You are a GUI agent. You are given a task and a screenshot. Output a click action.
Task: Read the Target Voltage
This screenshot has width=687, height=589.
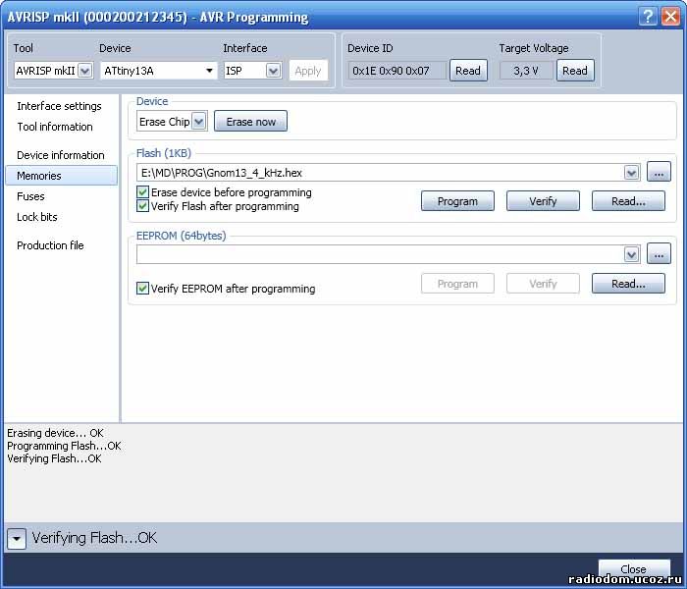pos(575,71)
